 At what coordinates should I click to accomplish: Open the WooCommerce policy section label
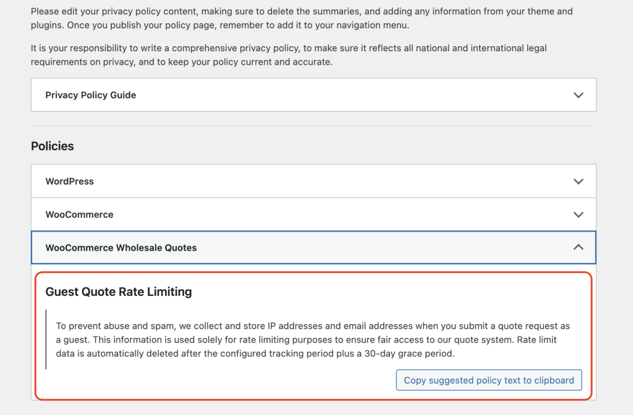(79, 215)
